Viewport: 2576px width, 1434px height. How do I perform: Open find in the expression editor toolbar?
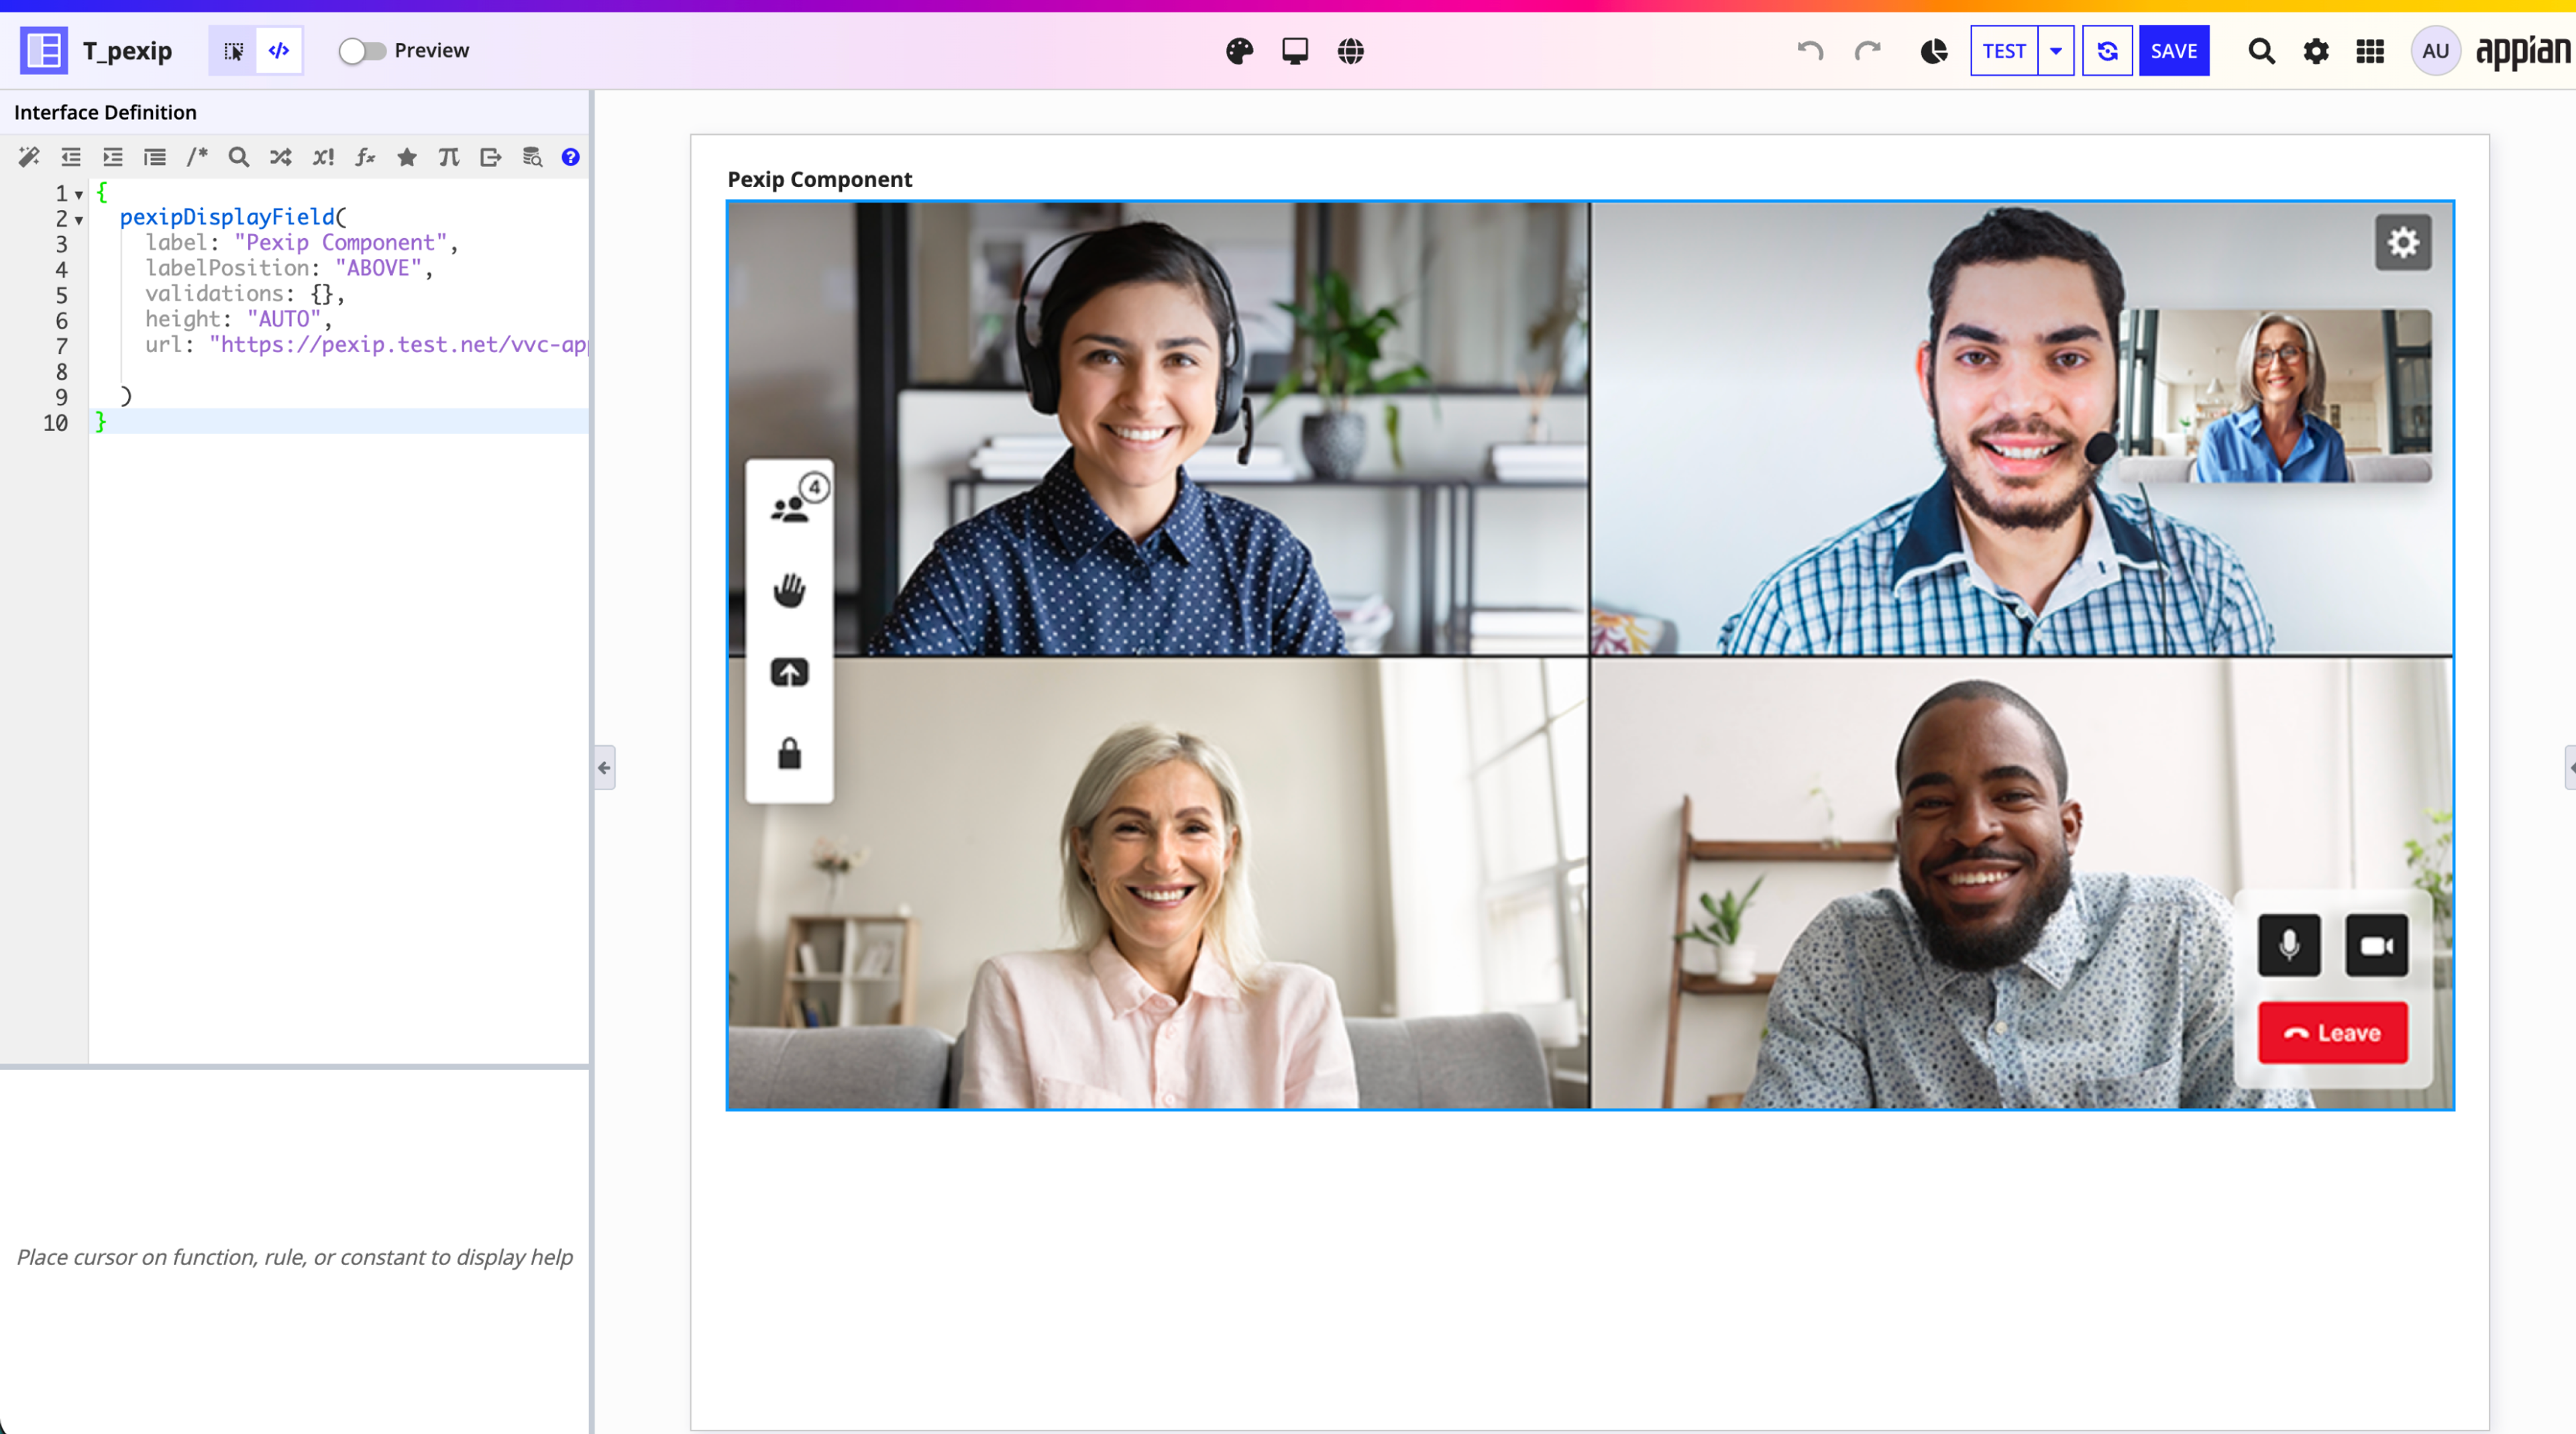(239, 157)
